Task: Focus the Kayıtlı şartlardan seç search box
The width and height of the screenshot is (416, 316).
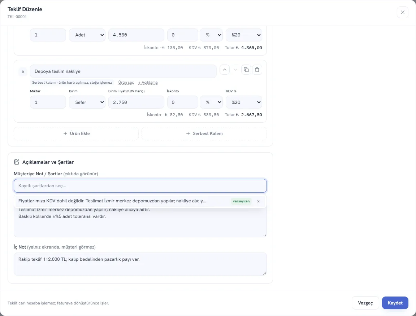Action: click(140, 186)
